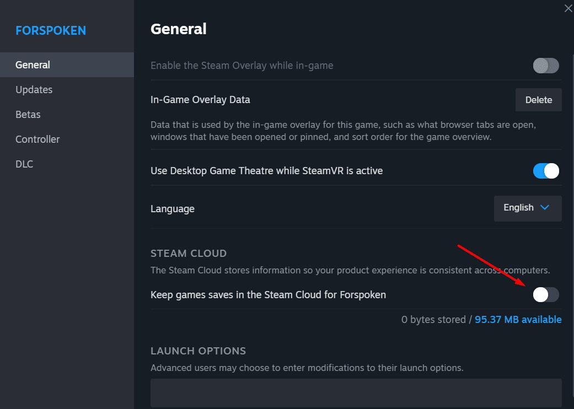
Task: Click the LAUNCH OPTIONS section header
Action: pyautogui.click(x=198, y=351)
